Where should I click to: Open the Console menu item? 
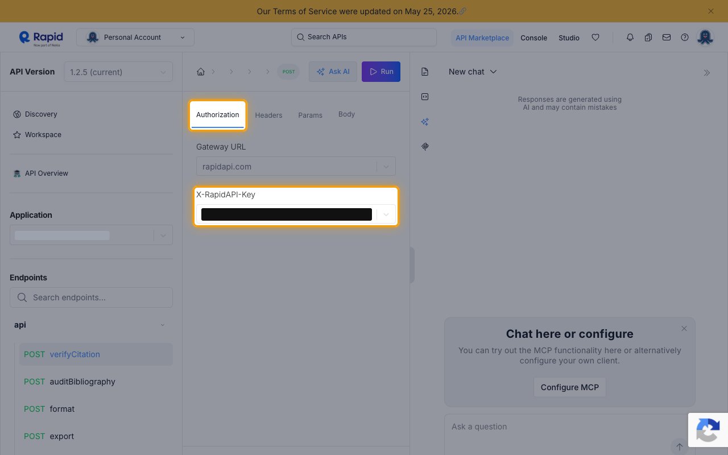(x=533, y=38)
